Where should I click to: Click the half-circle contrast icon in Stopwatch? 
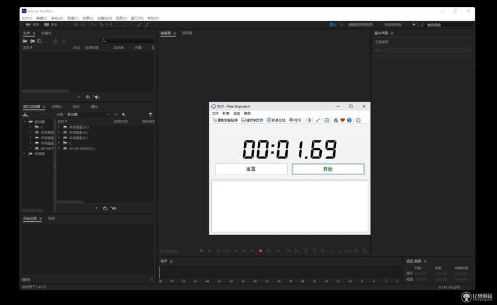tap(309, 120)
